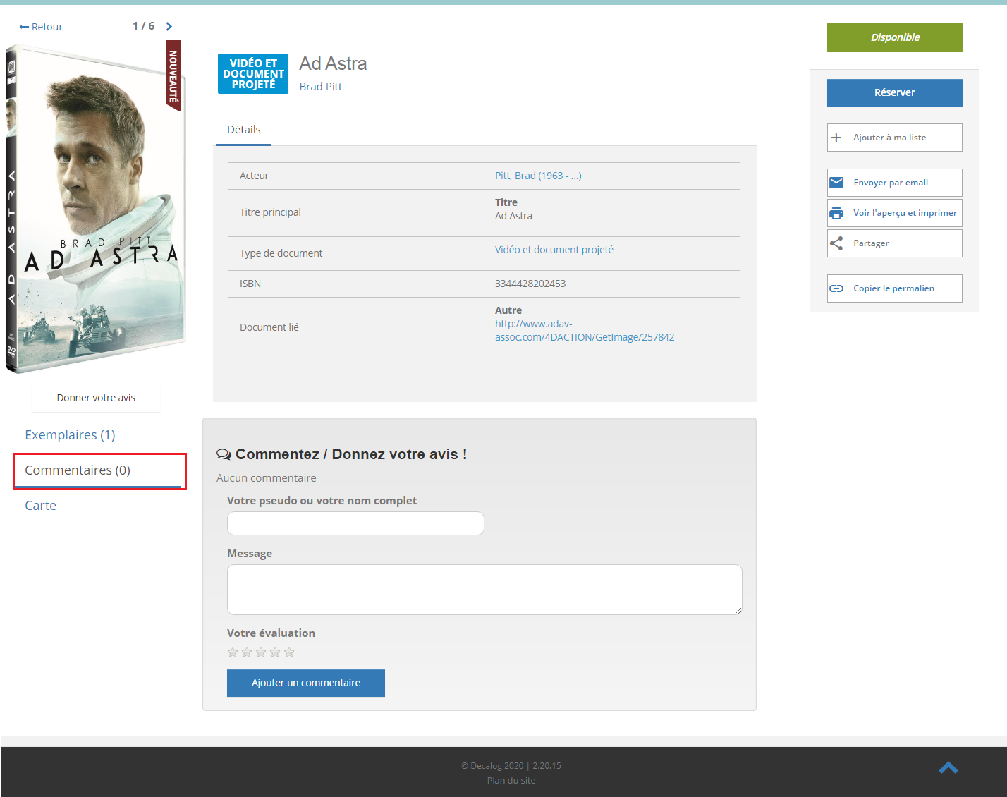Click the share icon beside Partager
The image size is (1007, 797).
(x=836, y=243)
